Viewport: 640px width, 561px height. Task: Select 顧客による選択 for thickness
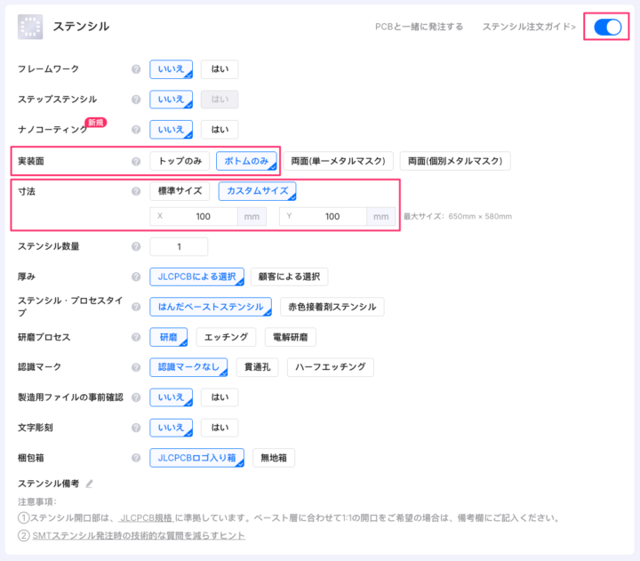pos(289,276)
